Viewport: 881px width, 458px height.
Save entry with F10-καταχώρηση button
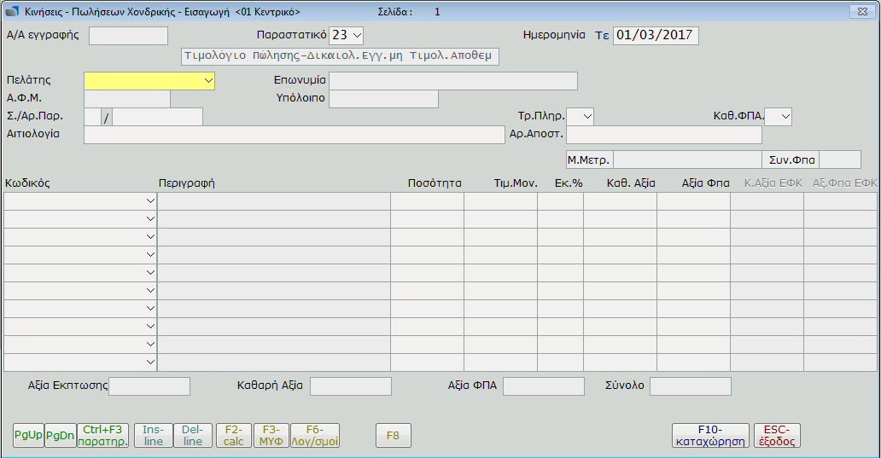710,435
